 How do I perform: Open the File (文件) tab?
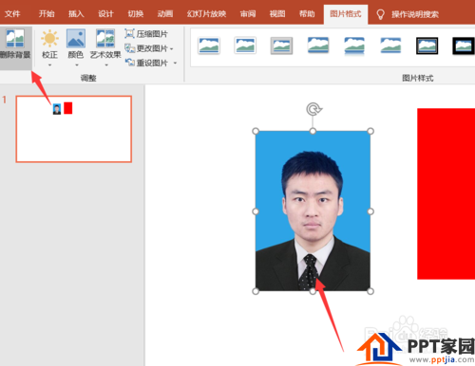click(x=12, y=14)
